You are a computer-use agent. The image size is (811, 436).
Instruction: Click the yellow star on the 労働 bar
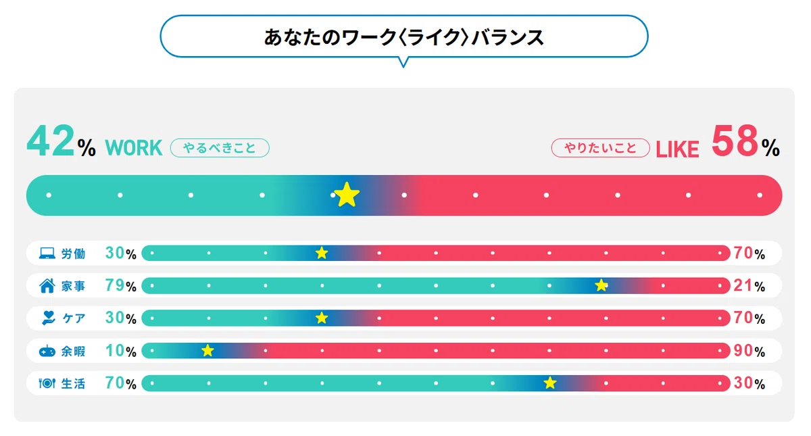point(322,253)
